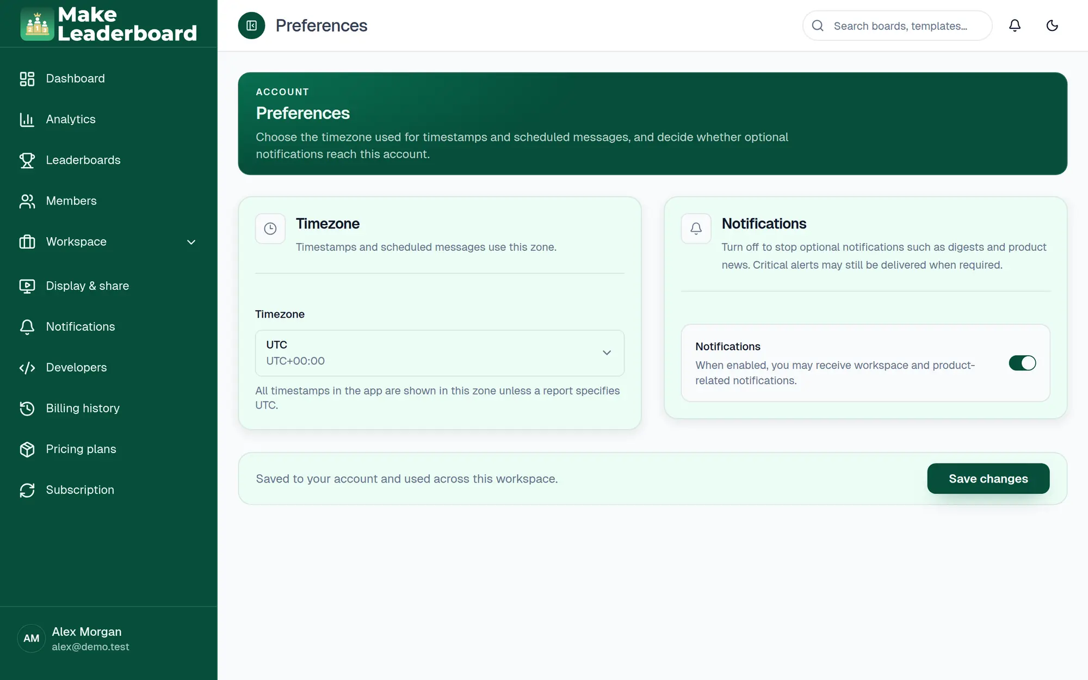Click the Subscription refresh icon

[27, 490]
